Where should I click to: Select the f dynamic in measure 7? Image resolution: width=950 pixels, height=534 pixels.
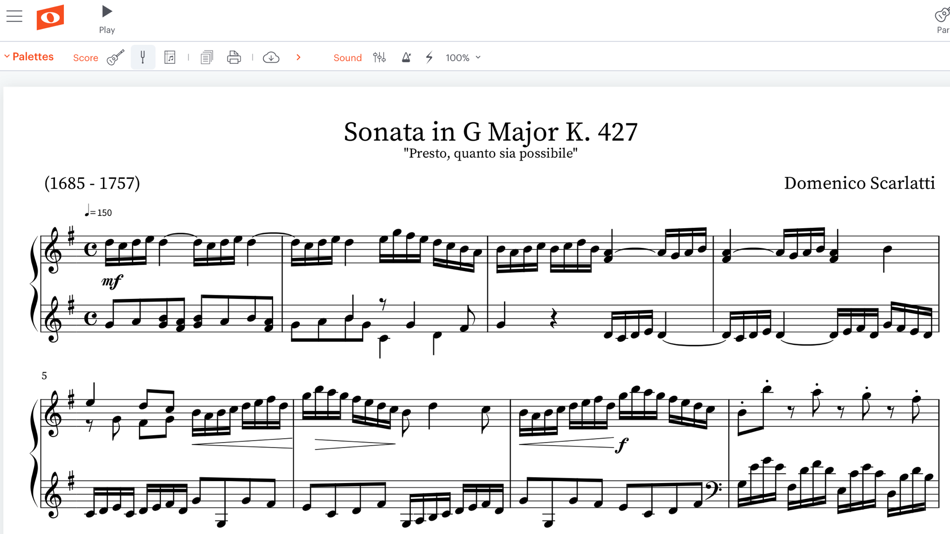[622, 445]
